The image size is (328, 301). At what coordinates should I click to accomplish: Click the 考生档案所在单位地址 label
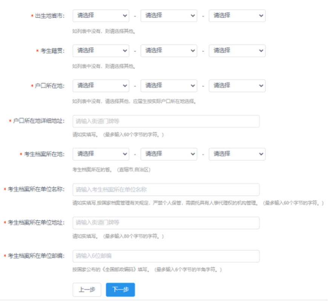(x=36, y=223)
